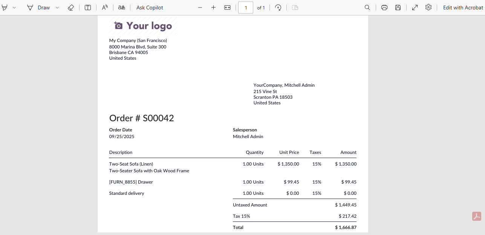The width and height of the screenshot is (485, 235).
Task: Rotate the PDF page
Action: [278, 8]
